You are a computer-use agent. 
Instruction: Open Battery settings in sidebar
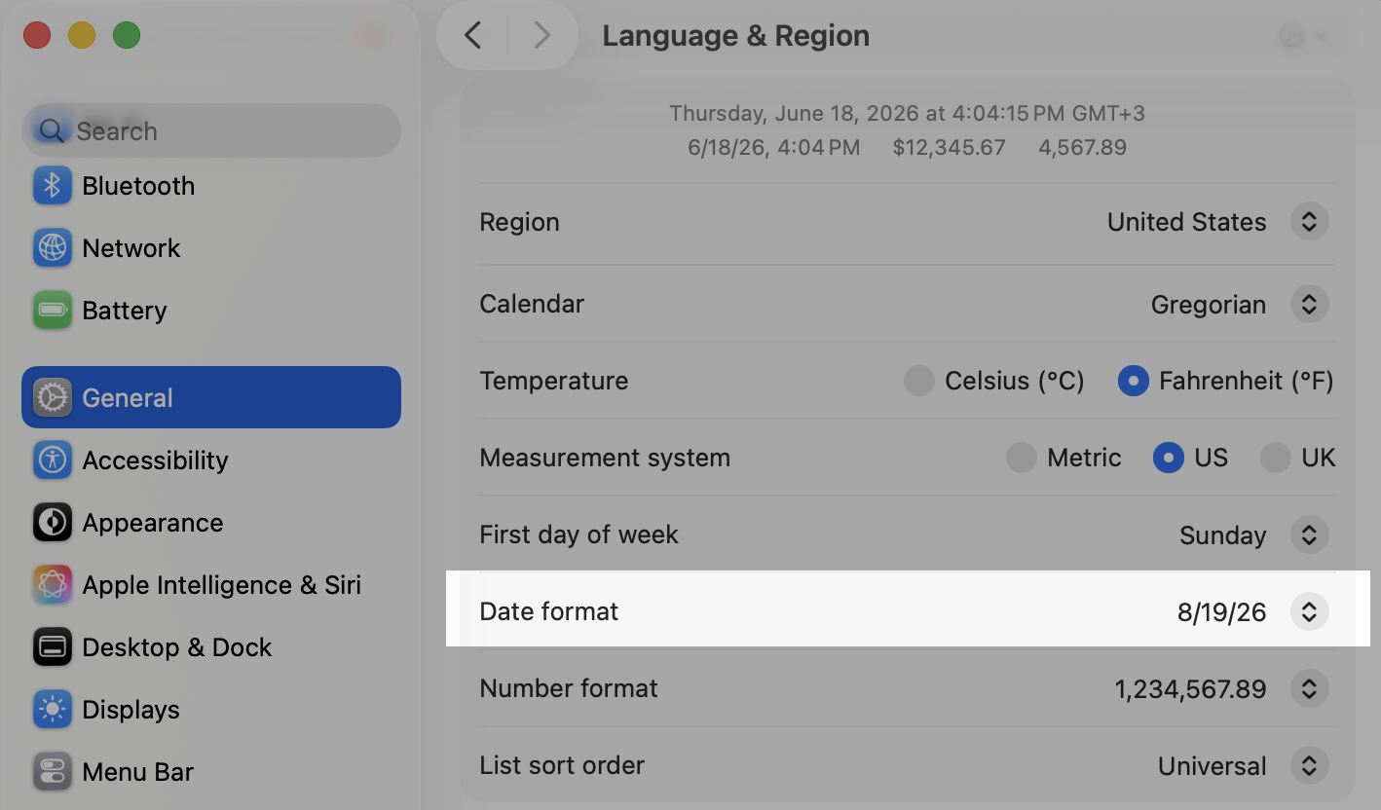coord(211,311)
